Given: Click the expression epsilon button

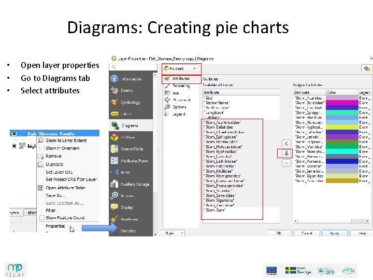Looking at the screenshot, I should [286, 143].
